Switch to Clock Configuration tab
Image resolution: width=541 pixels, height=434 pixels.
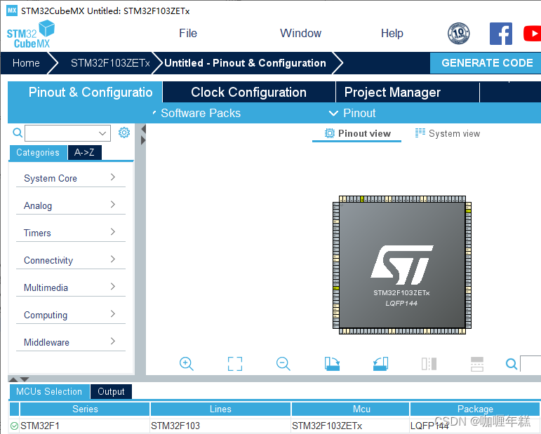(x=249, y=92)
